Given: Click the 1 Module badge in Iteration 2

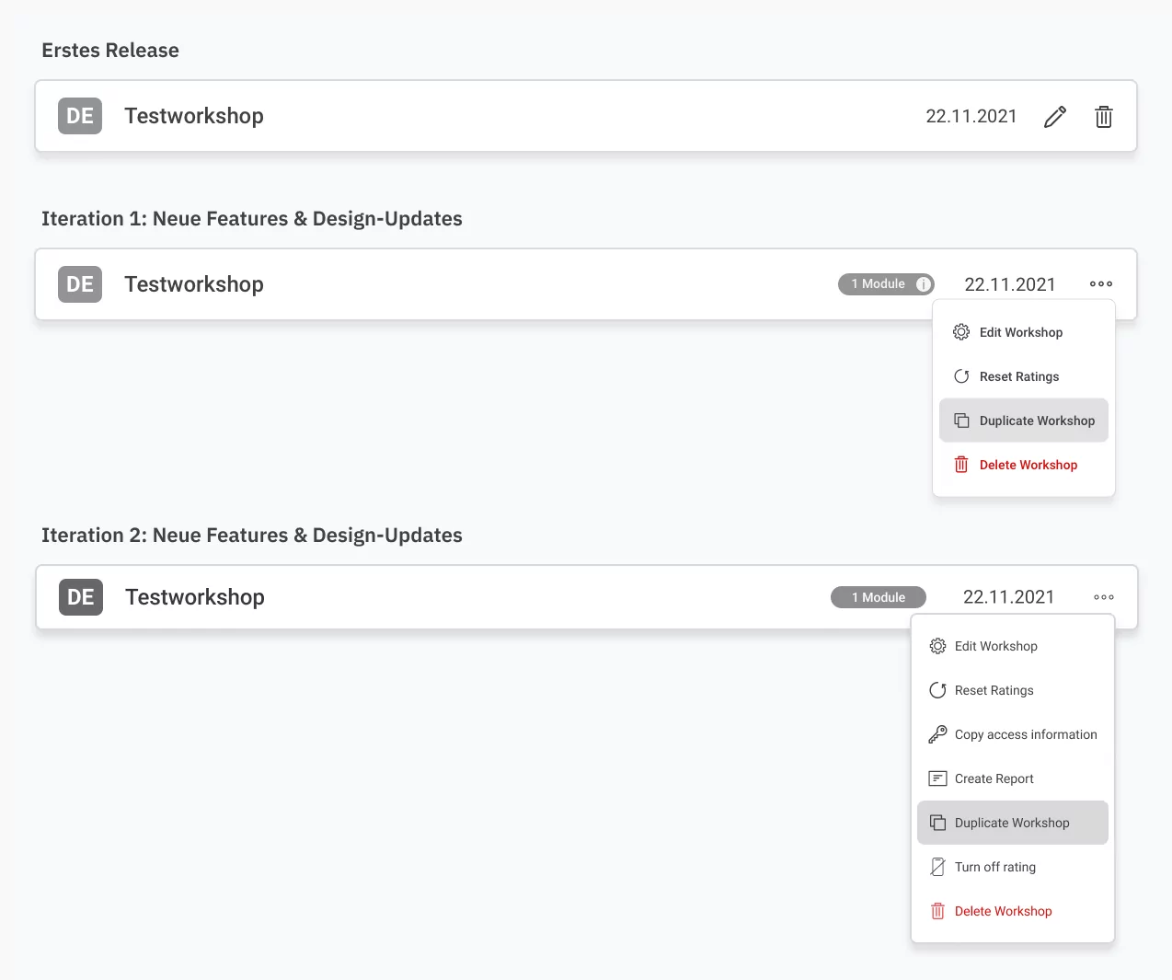Looking at the screenshot, I should pyautogui.click(x=878, y=597).
